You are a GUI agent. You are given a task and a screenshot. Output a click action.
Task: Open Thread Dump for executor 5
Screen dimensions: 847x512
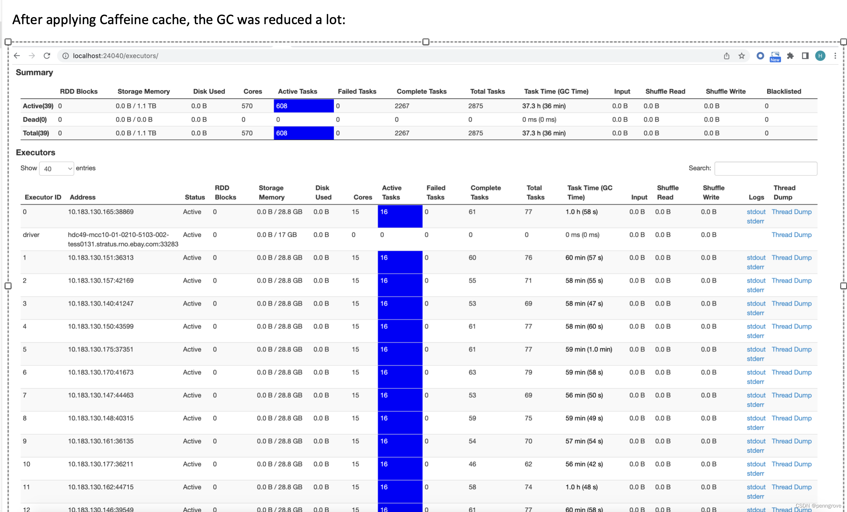point(791,349)
